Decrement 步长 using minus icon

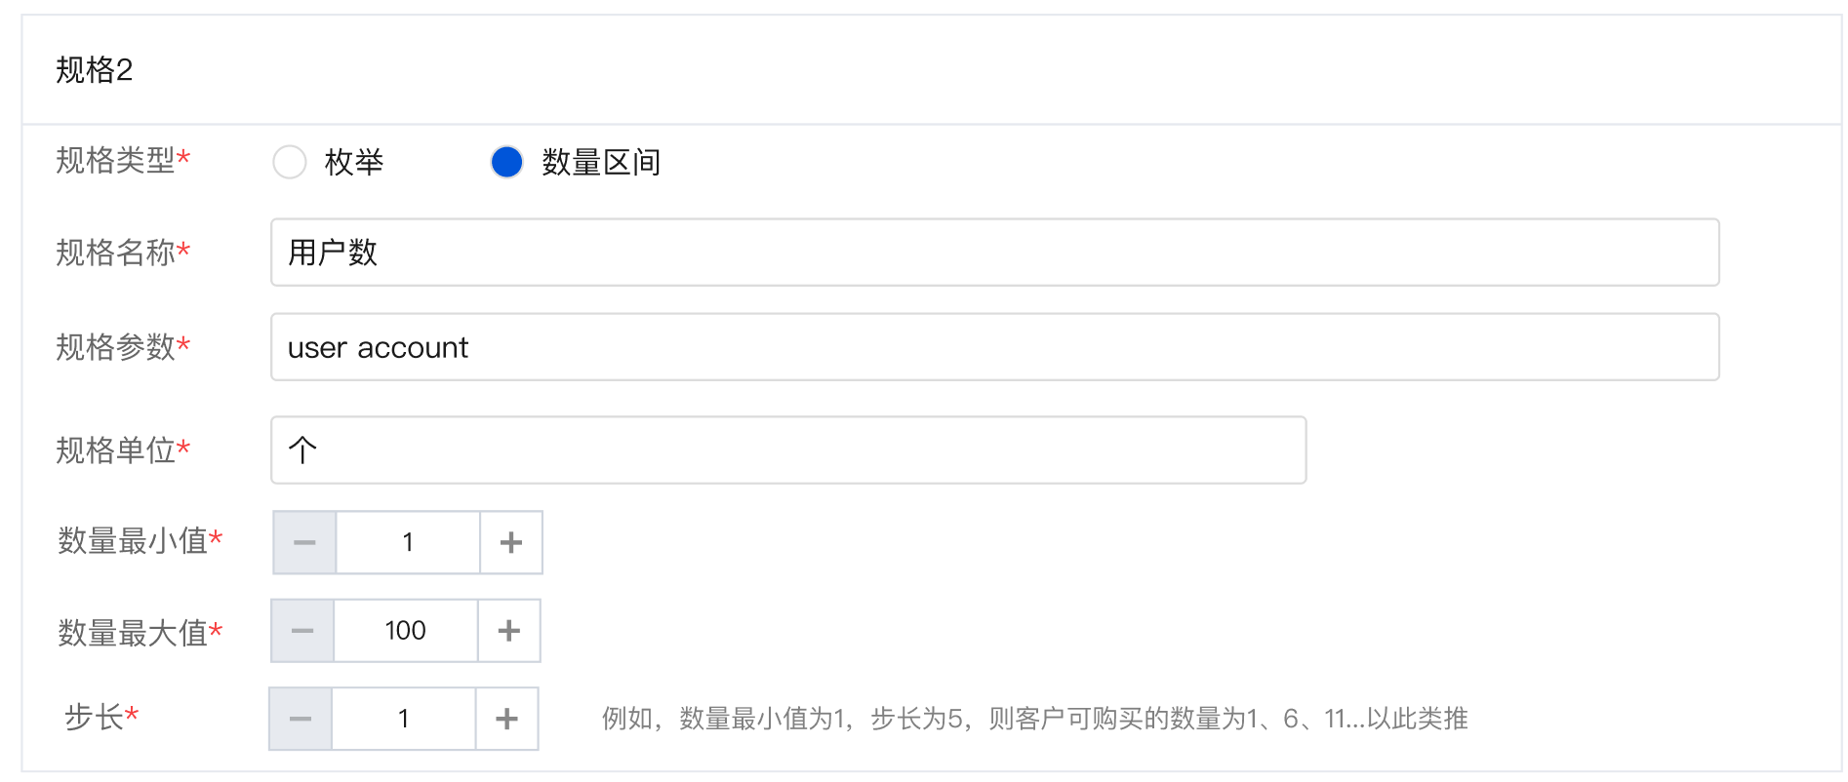[x=301, y=719]
